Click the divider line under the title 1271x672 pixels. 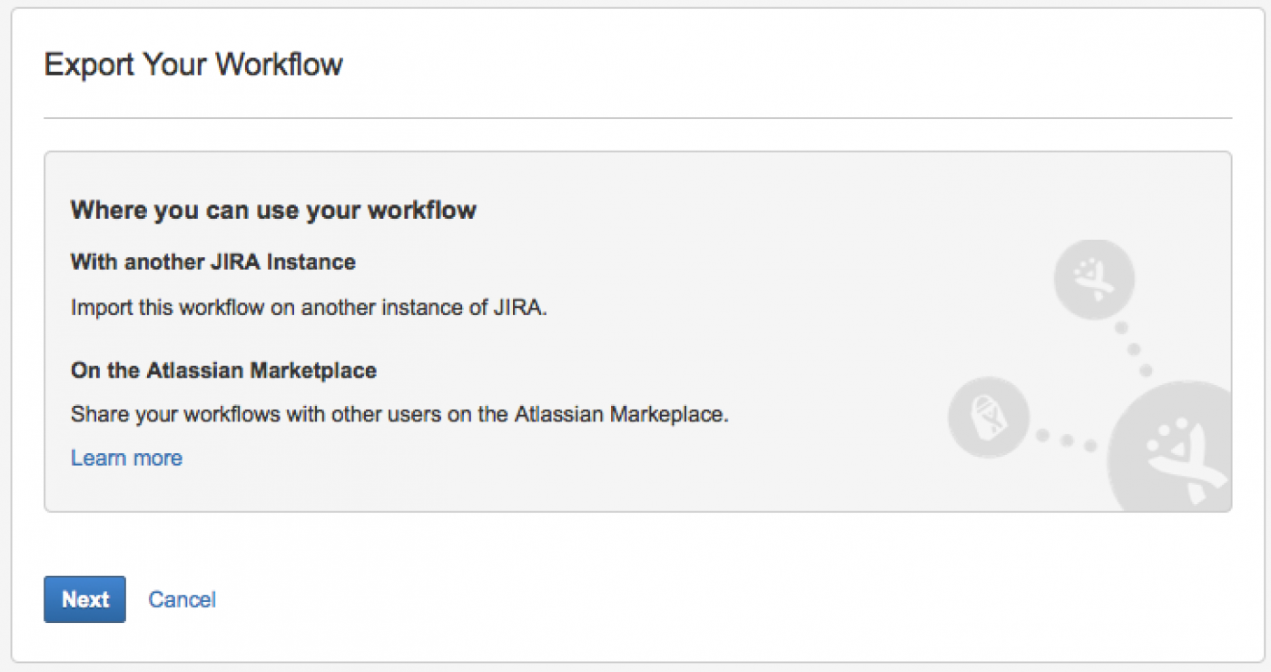(637, 118)
